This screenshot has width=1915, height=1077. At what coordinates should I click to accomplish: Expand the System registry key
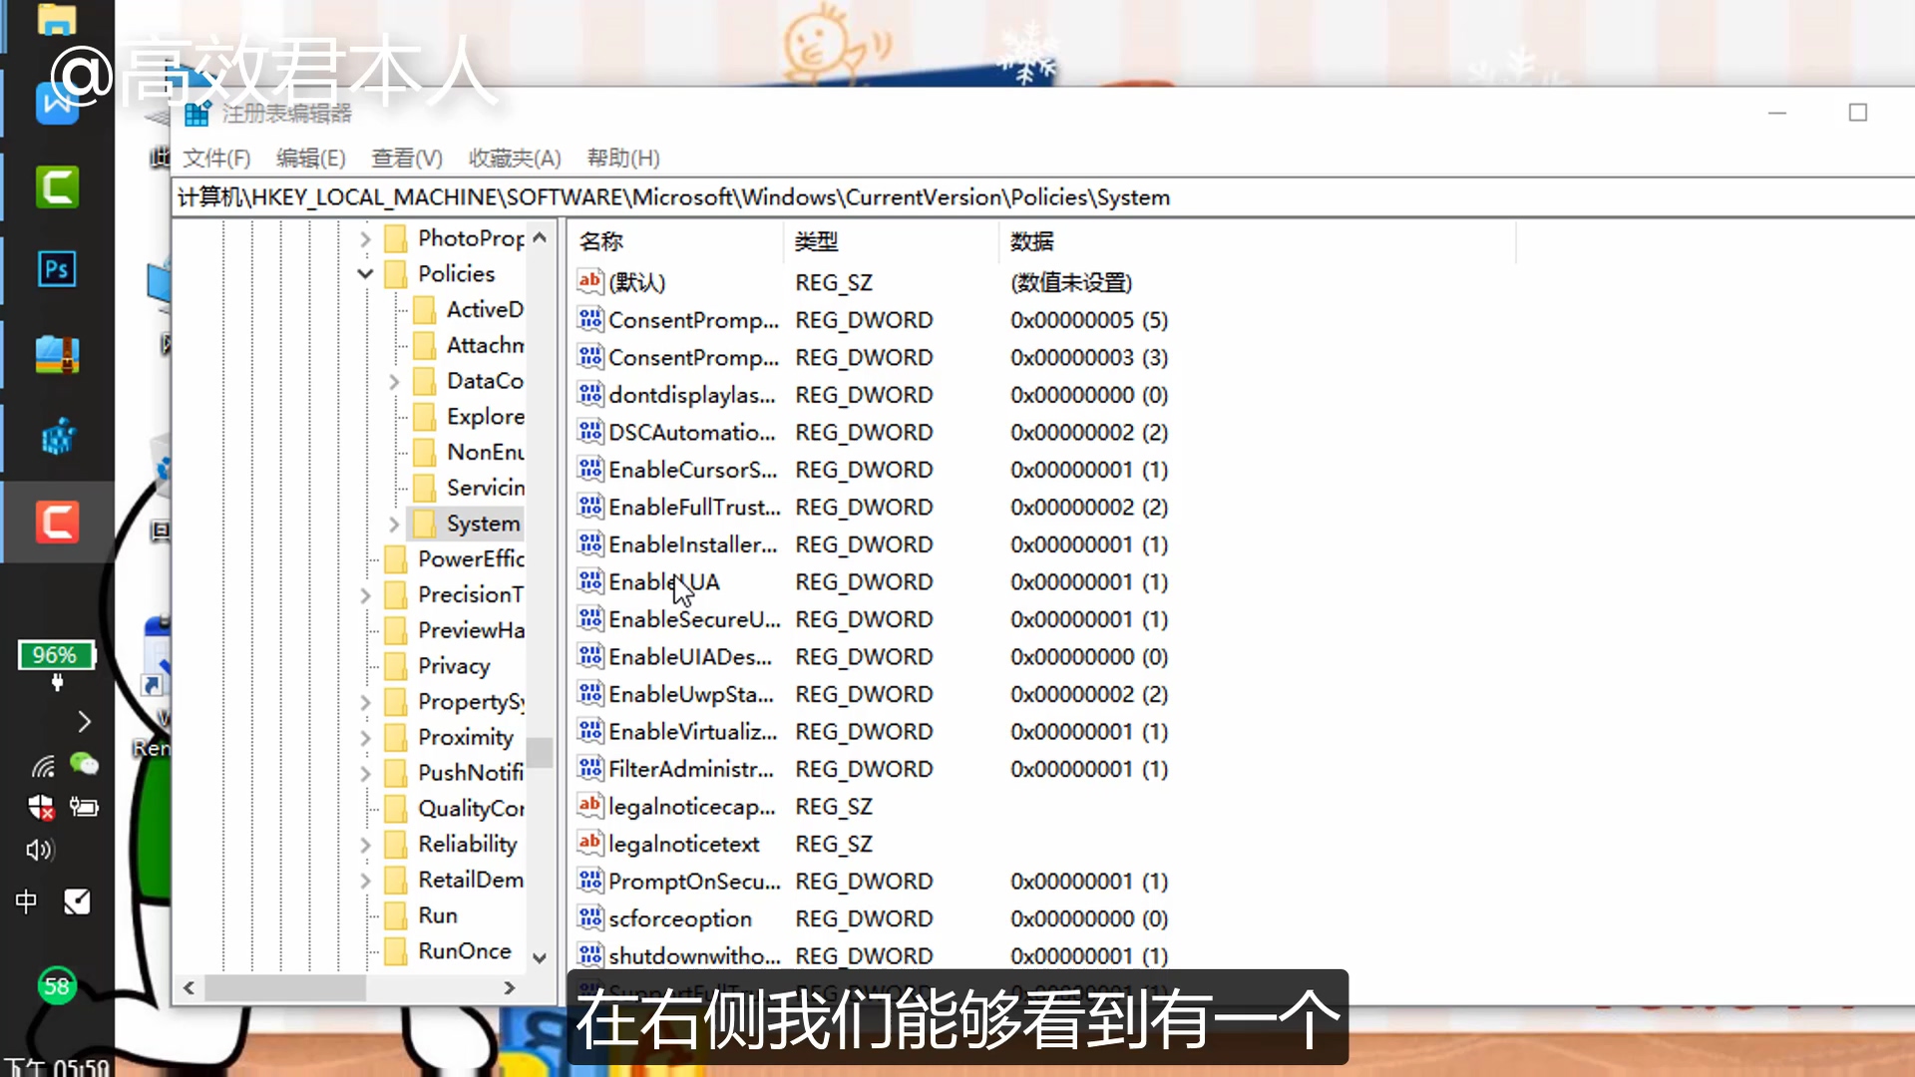pyautogui.click(x=393, y=523)
